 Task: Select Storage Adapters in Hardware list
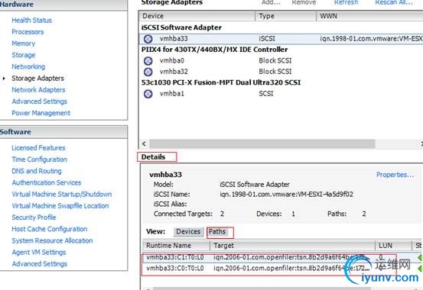pos(37,78)
